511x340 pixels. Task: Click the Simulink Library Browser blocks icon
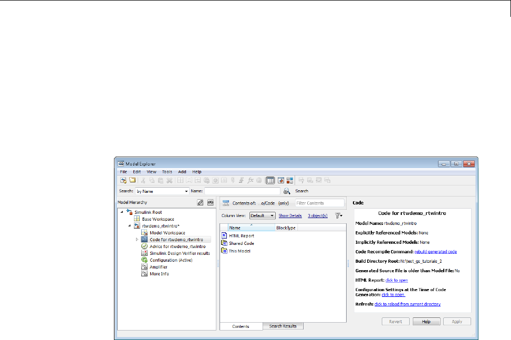point(290,180)
